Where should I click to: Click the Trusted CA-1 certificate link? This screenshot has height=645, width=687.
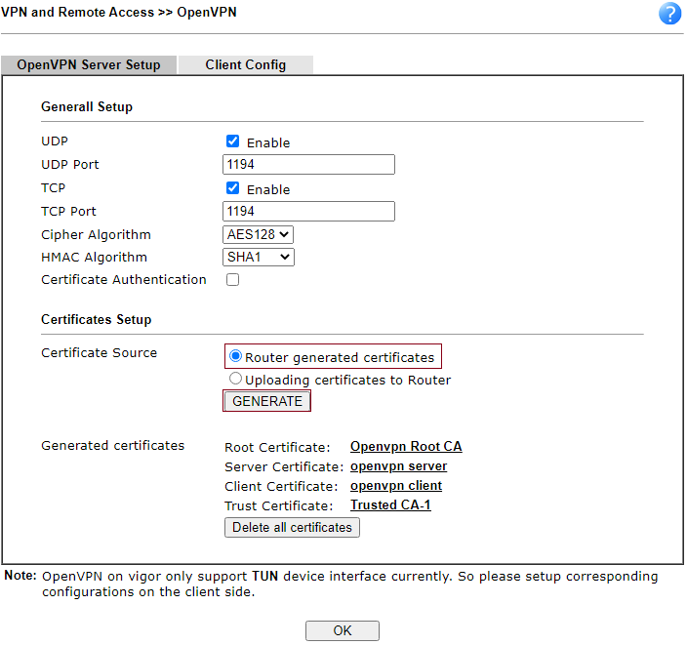pyautogui.click(x=390, y=505)
